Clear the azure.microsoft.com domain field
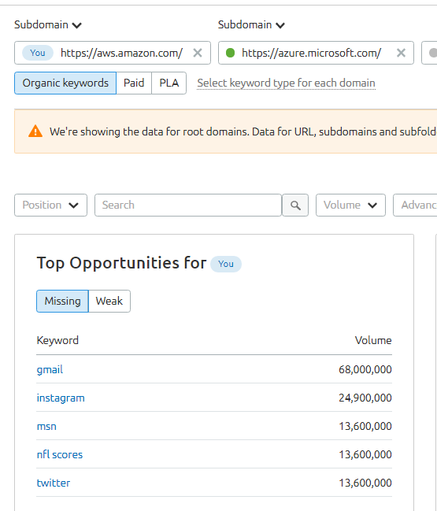This screenshot has height=511, width=437. pyautogui.click(x=401, y=53)
